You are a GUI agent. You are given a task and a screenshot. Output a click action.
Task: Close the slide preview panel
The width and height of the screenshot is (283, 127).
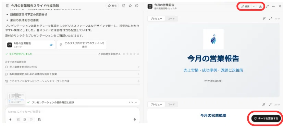tap(280, 6)
